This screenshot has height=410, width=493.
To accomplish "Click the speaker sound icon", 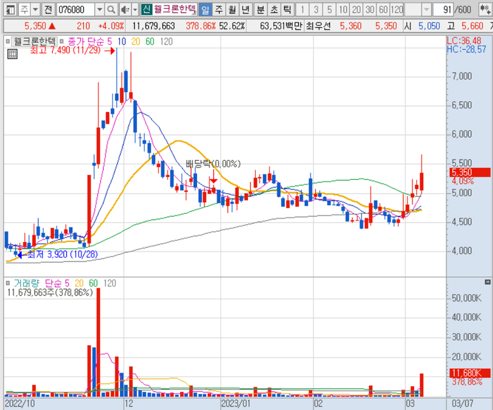I will pyautogui.click(x=125, y=10).
